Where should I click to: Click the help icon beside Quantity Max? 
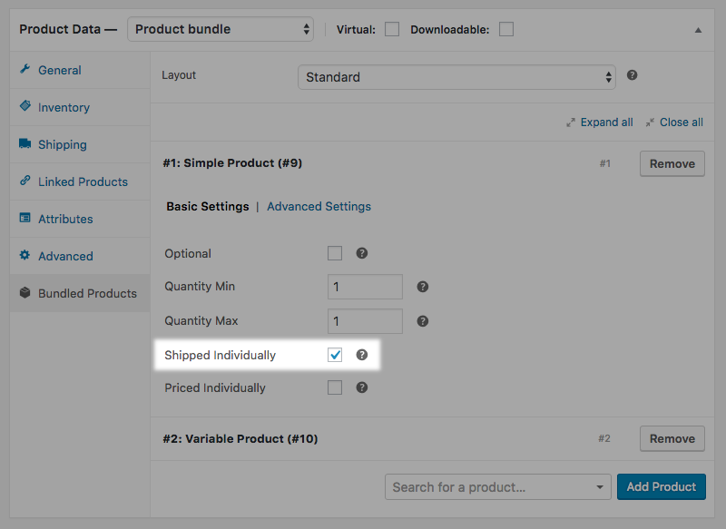pyautogui.click(x=422, y=320)
